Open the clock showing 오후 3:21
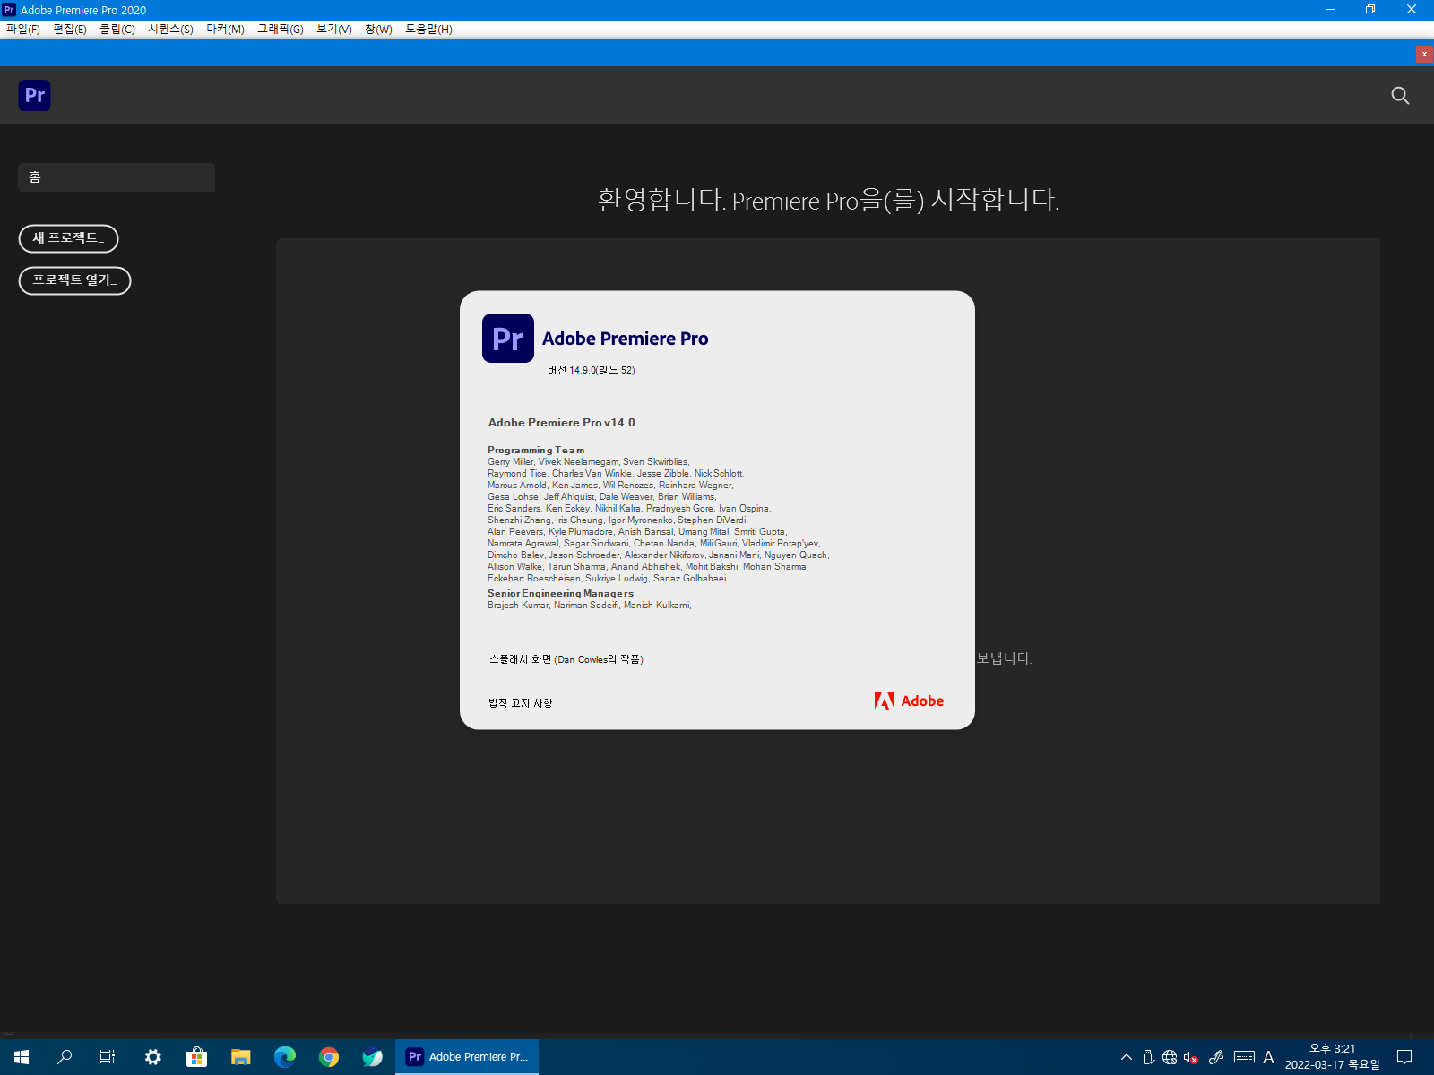1434x1075 pixels. [1333, 1057]
